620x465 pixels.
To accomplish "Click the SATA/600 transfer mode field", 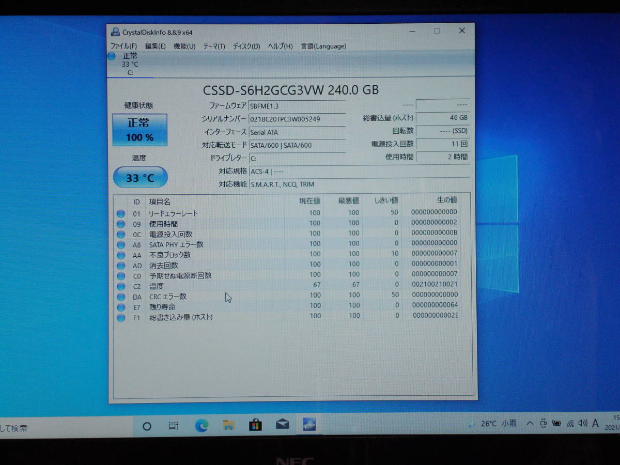I will (297, 145).
